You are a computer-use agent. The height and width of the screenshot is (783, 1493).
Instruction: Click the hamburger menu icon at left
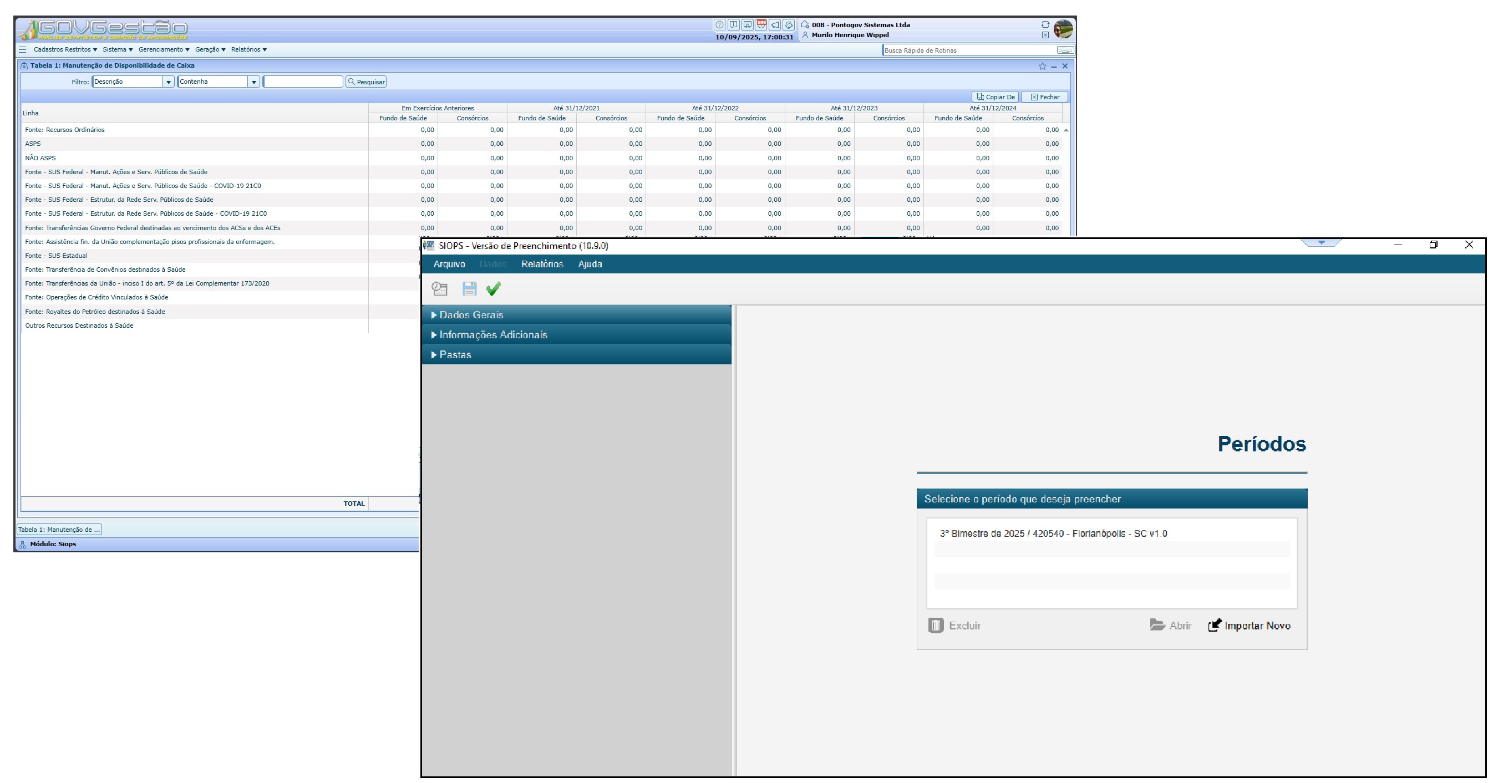[x=23, y=50]
